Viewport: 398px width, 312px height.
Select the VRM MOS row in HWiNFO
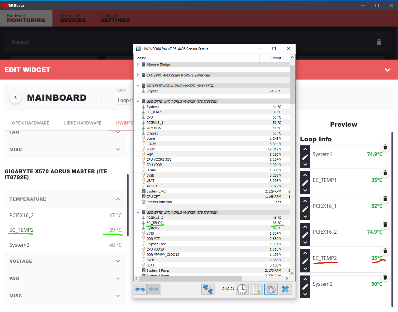[x=212, y=128]
